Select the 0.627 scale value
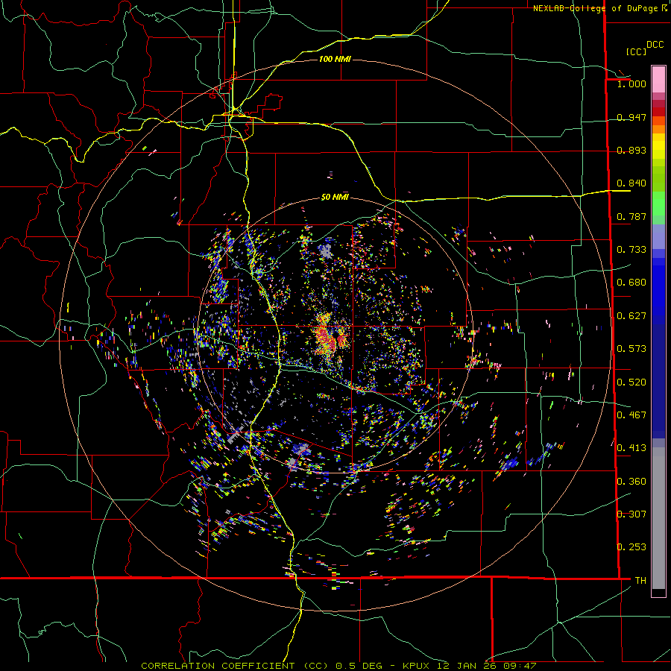This screenshot has width=671, height=671. pos(631,316)
